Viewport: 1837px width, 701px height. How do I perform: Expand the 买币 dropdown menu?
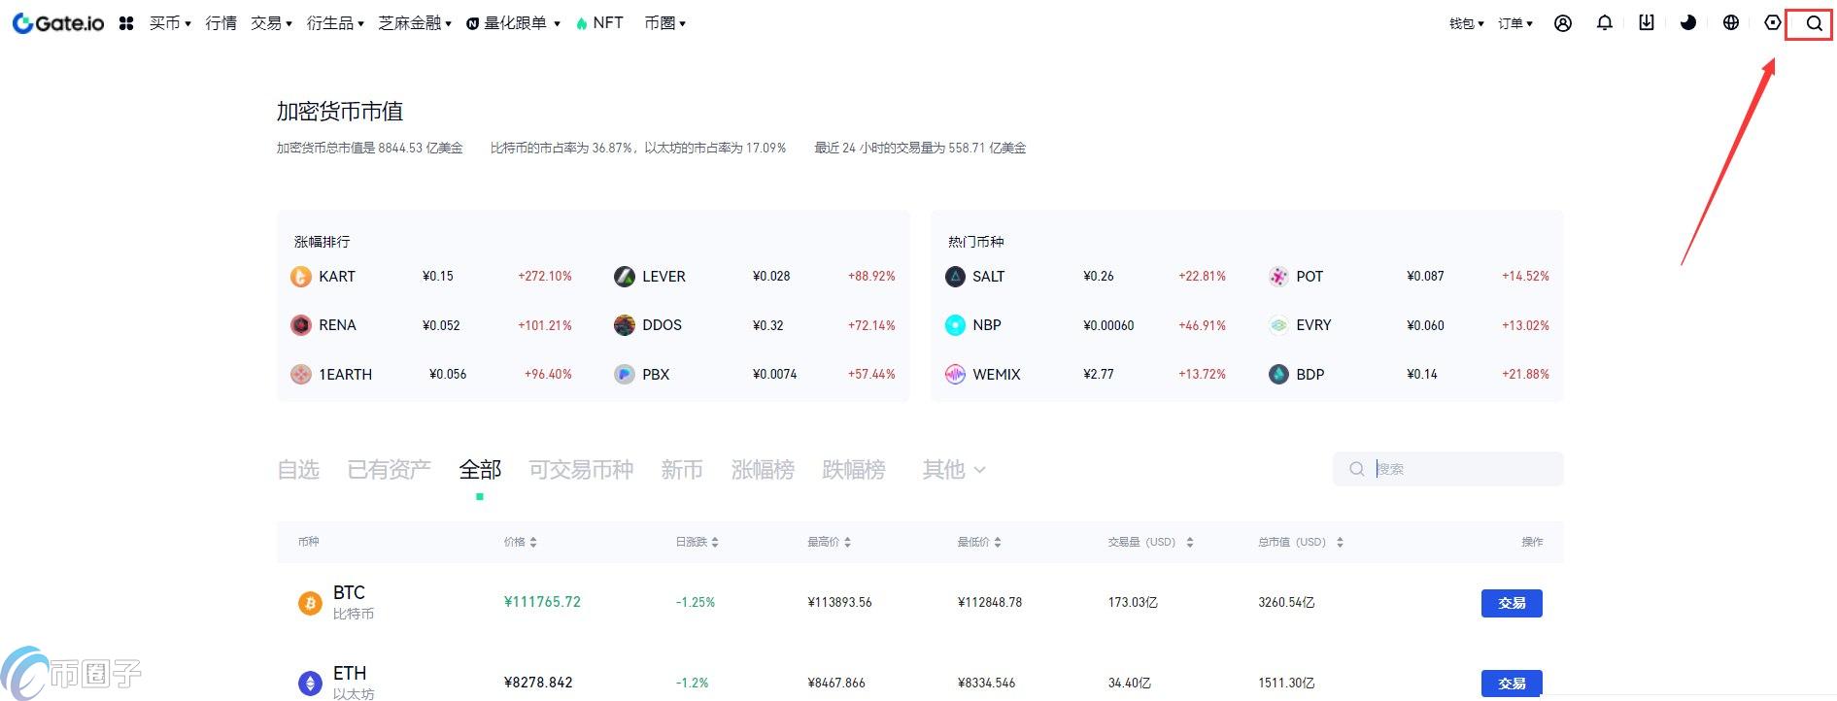click(x=170, y=23)
